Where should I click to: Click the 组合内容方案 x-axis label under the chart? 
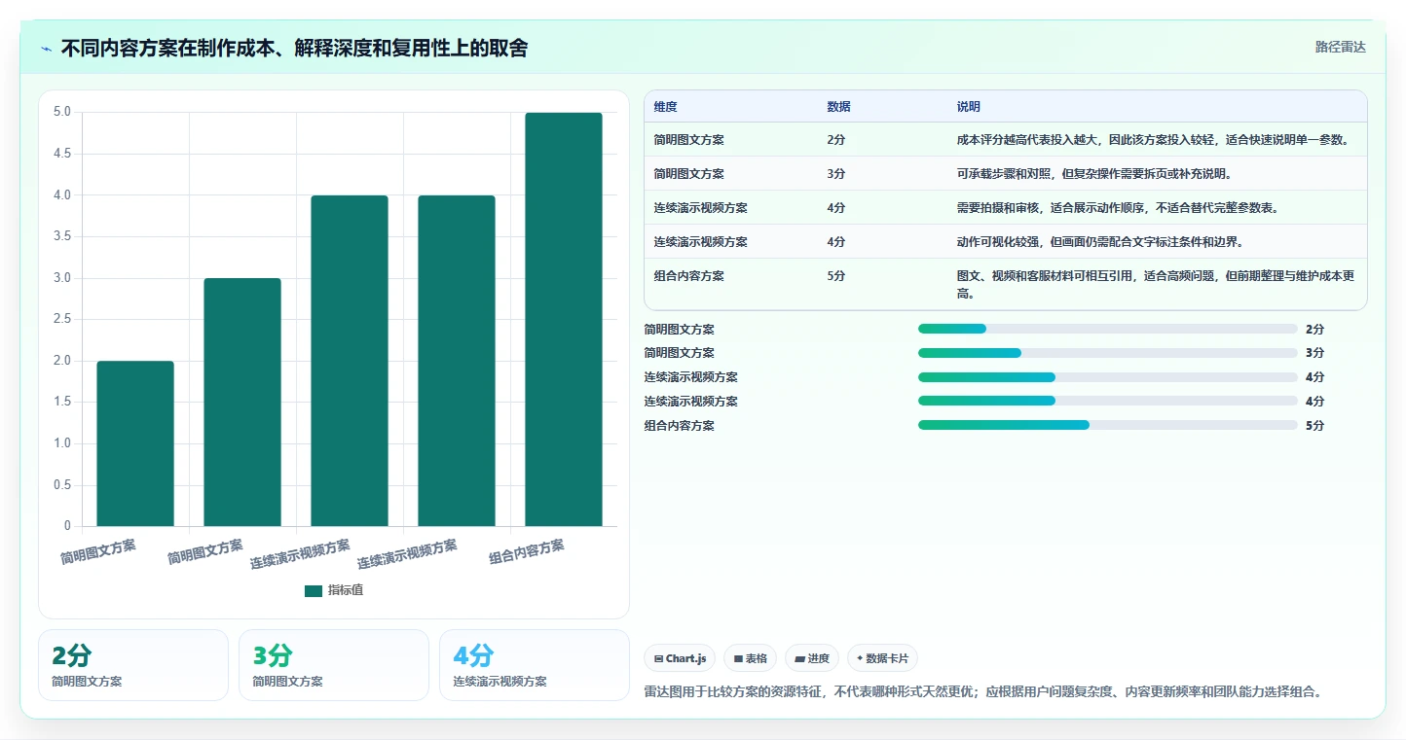[x=527, y=553]
